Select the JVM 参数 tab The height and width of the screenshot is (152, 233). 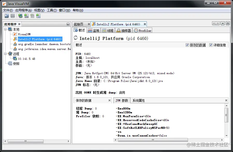122,100
